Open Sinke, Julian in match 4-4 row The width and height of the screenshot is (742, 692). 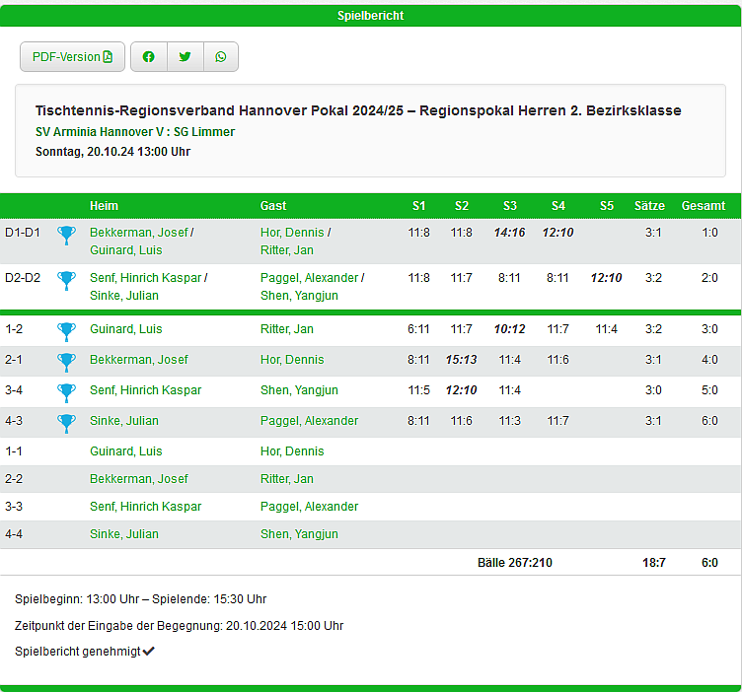(124, 534)
